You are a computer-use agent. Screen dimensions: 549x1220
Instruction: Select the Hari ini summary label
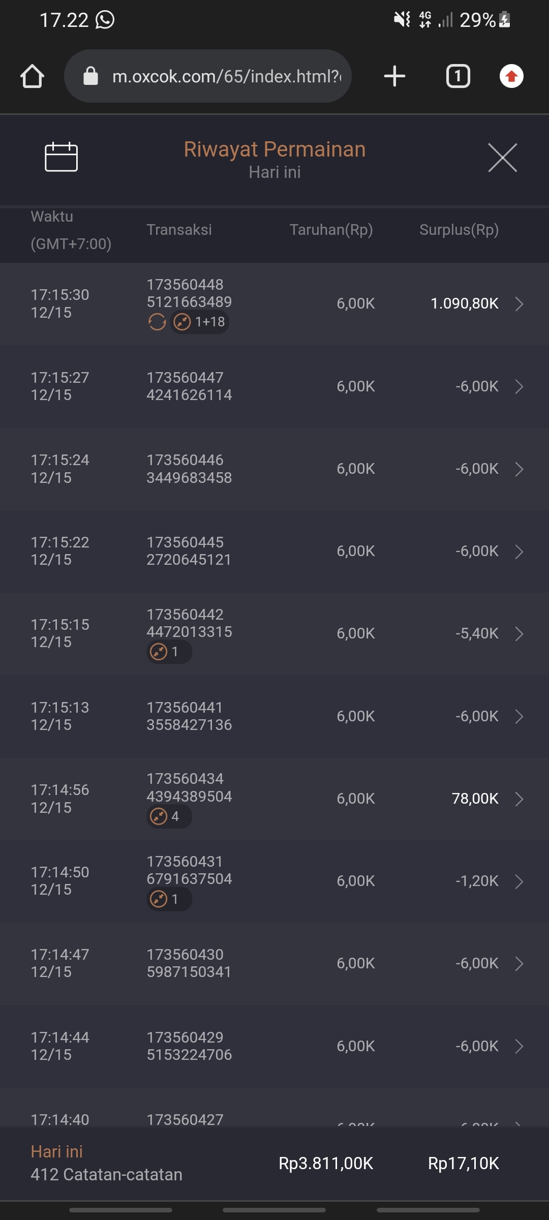[56, 1151]
